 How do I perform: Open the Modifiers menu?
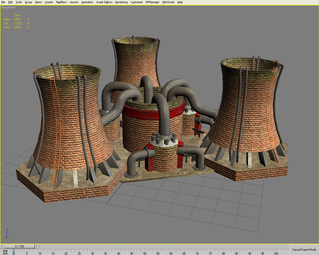[61, 2]
